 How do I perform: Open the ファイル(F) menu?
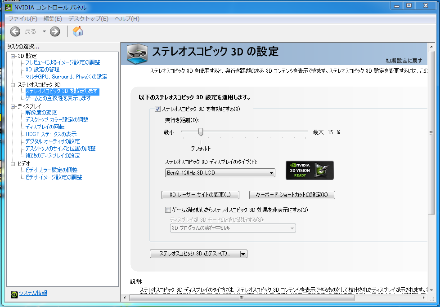(23, 19)
